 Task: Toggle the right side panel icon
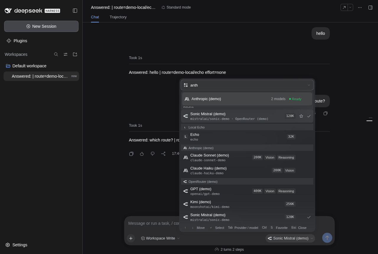370,7
